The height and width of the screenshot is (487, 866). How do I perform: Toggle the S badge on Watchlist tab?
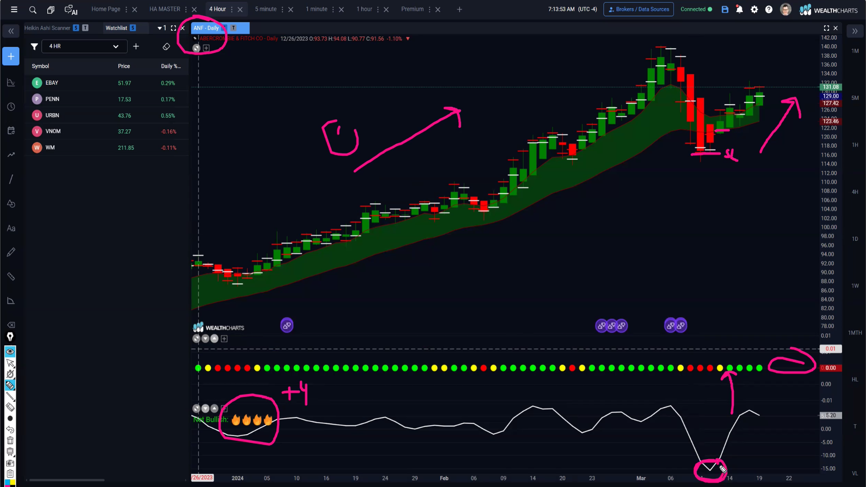point(133,28)
